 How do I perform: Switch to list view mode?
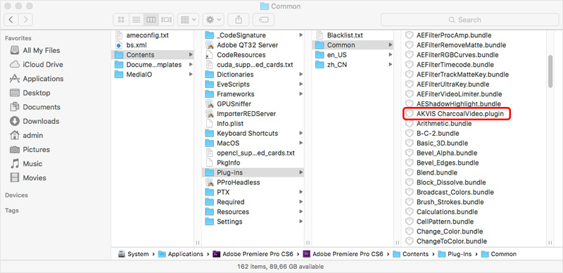coord(136,20)
